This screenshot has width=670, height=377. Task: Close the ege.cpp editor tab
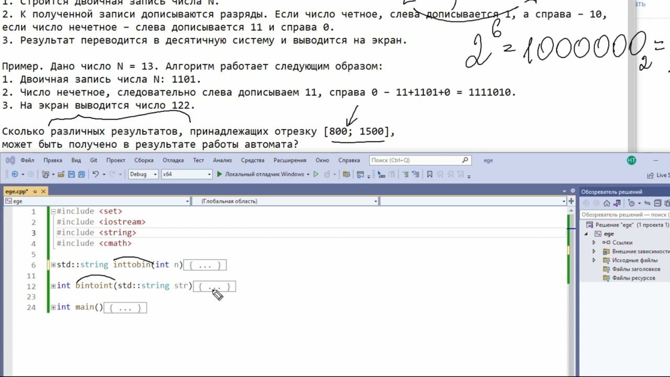tap(44, 192)
